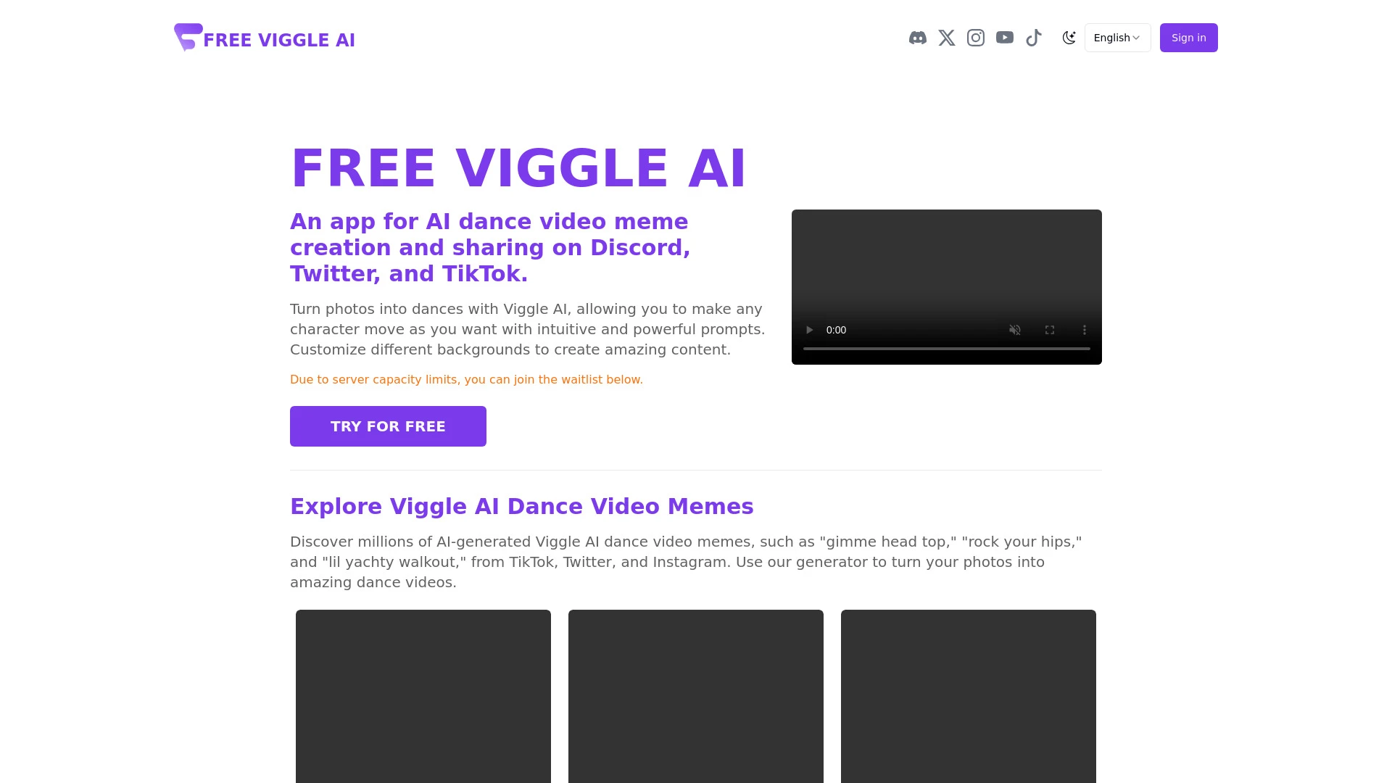The width and height of the screenshot is (1392, 783).
Task: Click the Sign in button
Action: (1188, 37)
